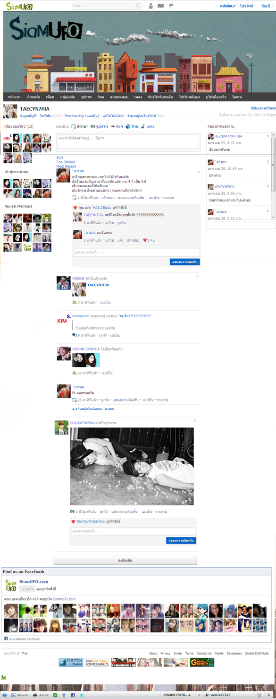
Task: Open the notifications flag icon
Action: tap(171, 6)
